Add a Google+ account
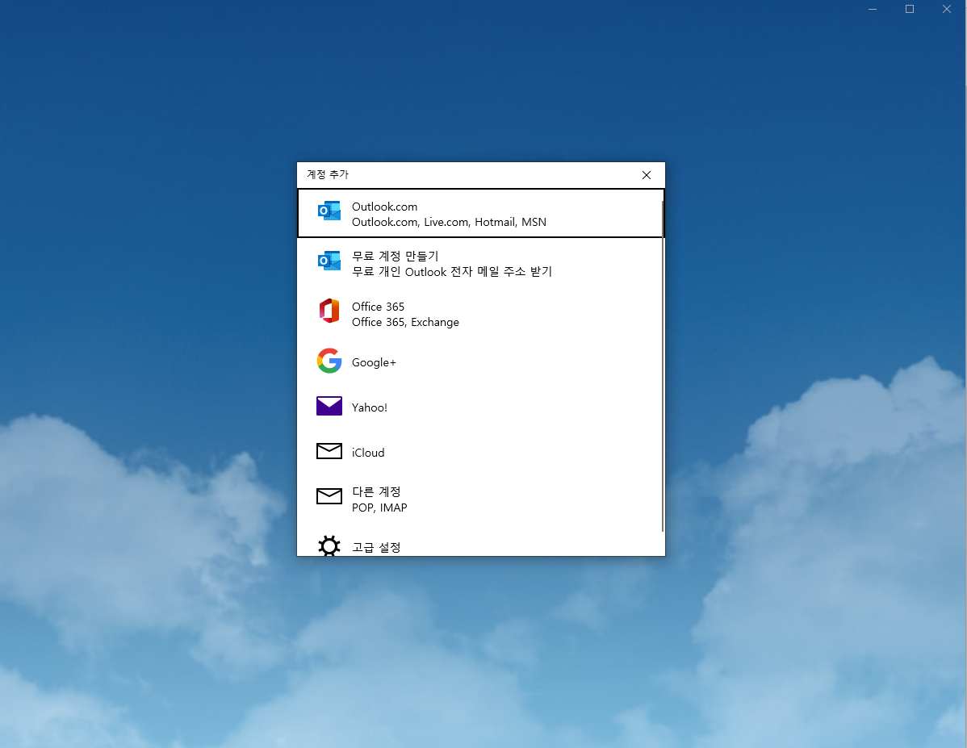Viewport: 967px width, 748px height. 479,362
